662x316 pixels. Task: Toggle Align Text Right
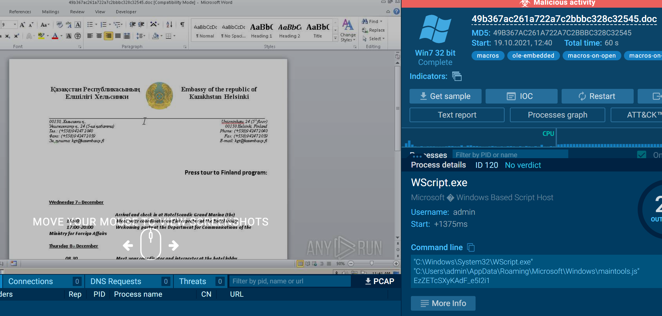click(108, 36)
